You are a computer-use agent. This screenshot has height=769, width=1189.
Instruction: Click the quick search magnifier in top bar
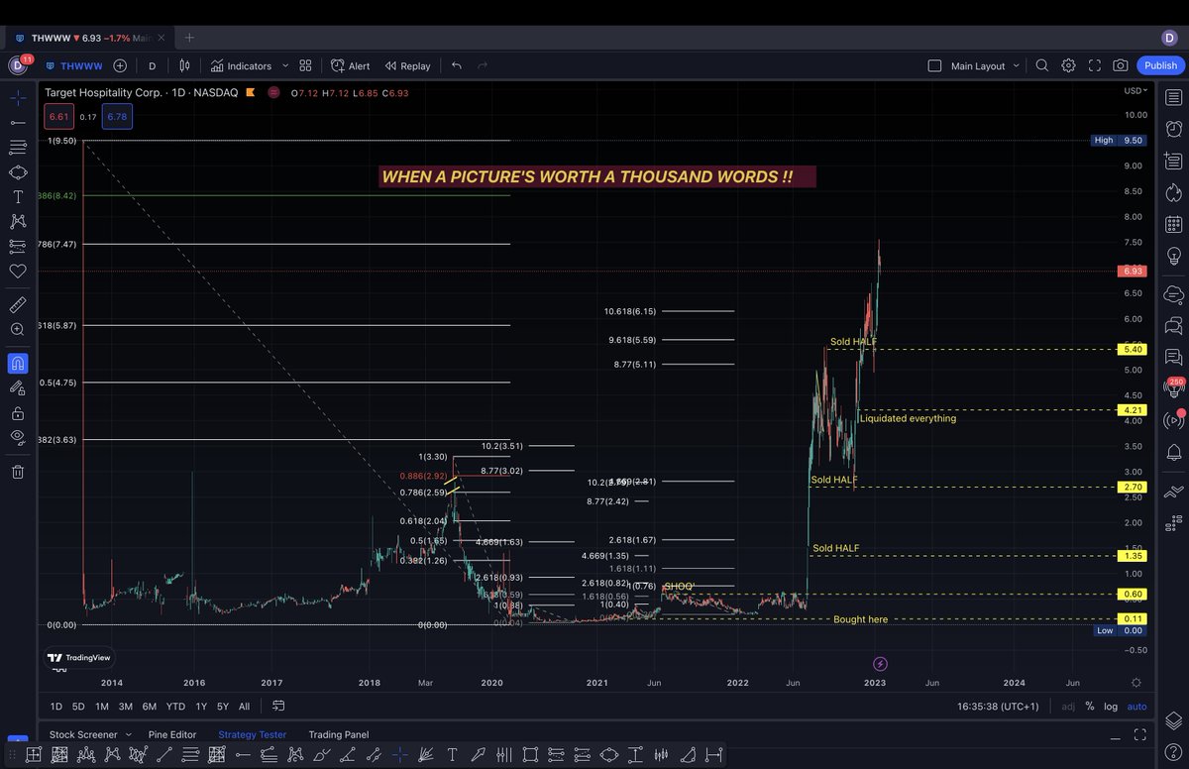click(x=1041, y=65)
